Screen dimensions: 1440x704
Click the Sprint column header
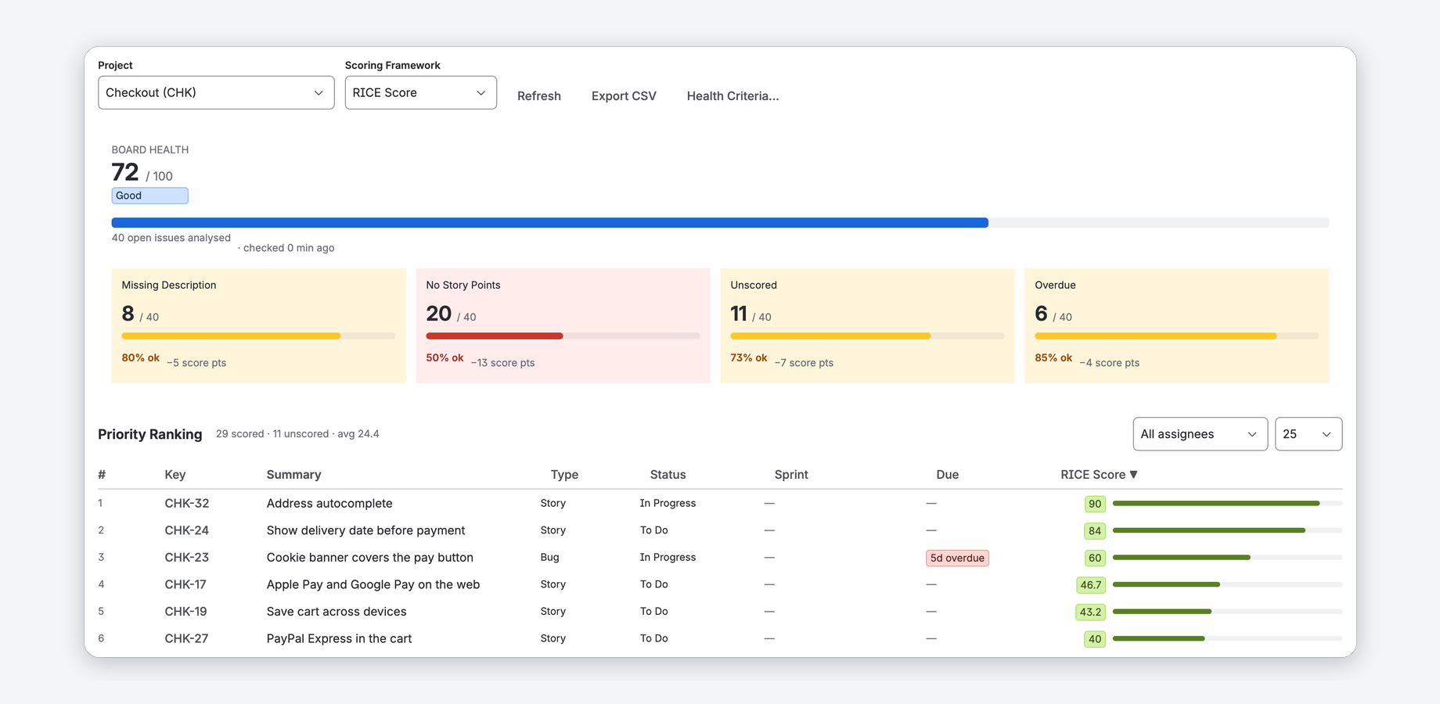[x=791, y=475]
